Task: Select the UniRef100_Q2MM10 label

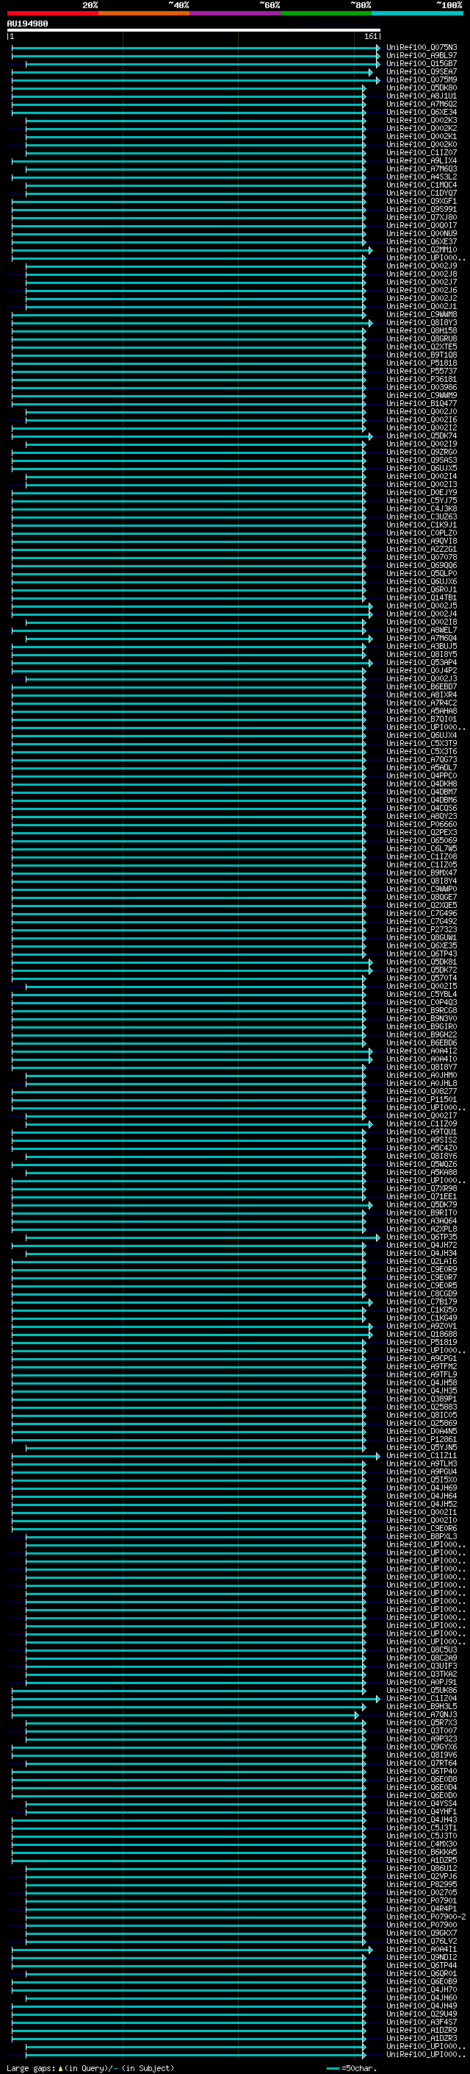Action: coord(422,249)
